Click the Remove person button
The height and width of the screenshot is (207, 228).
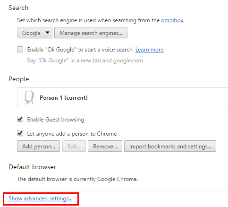tap(105, 146)
